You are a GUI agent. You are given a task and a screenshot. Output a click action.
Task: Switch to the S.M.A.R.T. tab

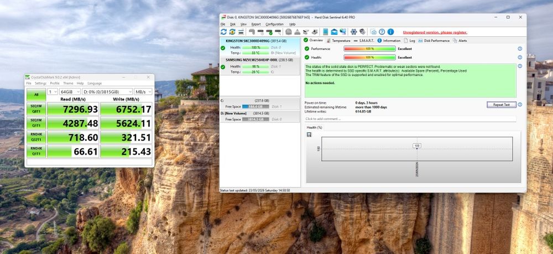[364, 40]
